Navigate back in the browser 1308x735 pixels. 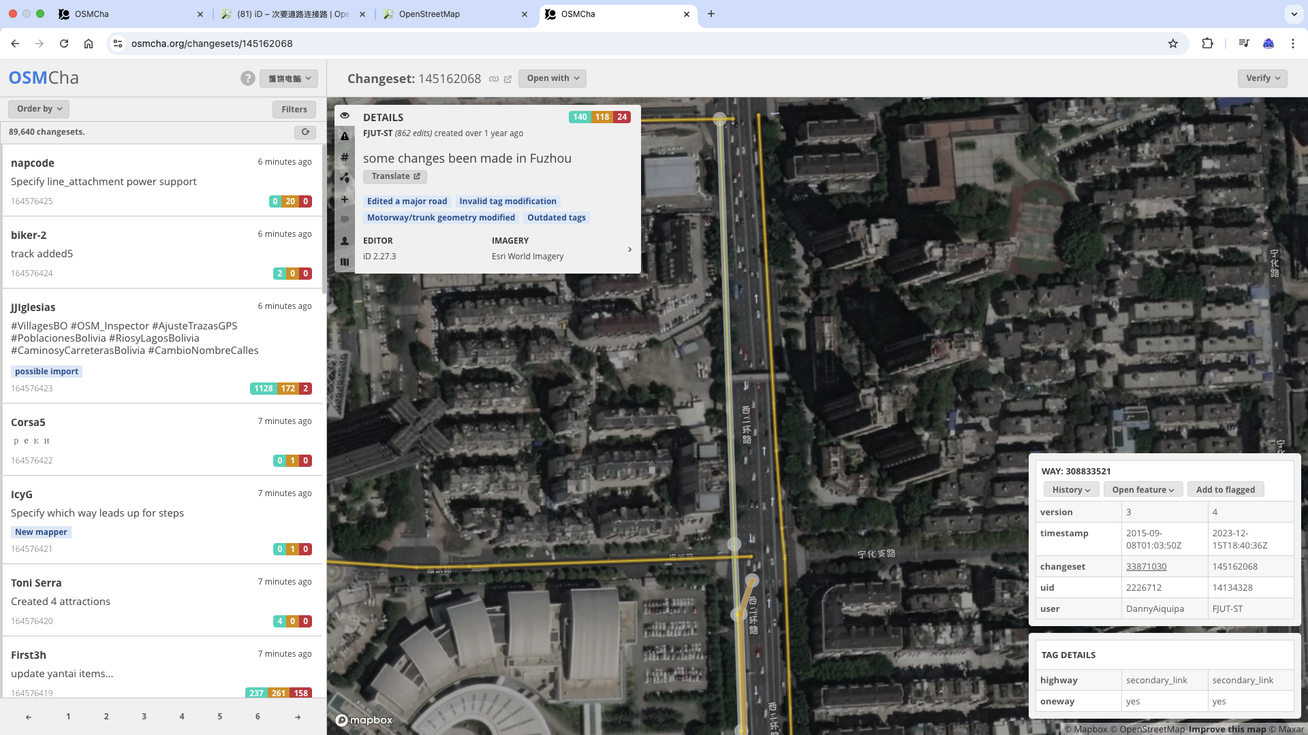(15, 44)
